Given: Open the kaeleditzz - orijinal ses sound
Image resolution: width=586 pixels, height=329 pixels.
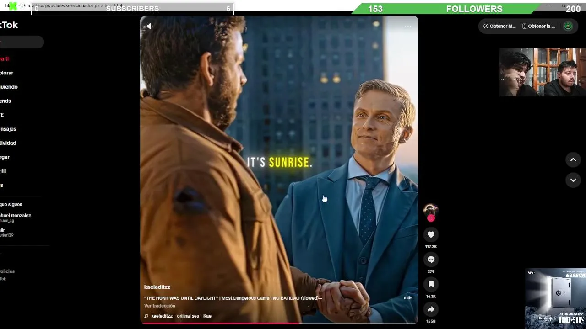Looking at the screenshot, I should coord(182,316).
